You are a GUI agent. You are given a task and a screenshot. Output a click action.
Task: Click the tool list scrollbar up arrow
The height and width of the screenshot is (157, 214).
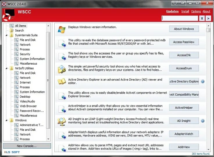pyautogui.click(x=208, y=25)
